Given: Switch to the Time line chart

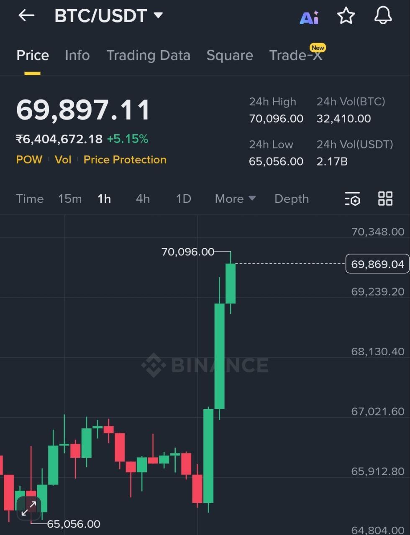Looking at the screenshot, I should pos(30,199).
